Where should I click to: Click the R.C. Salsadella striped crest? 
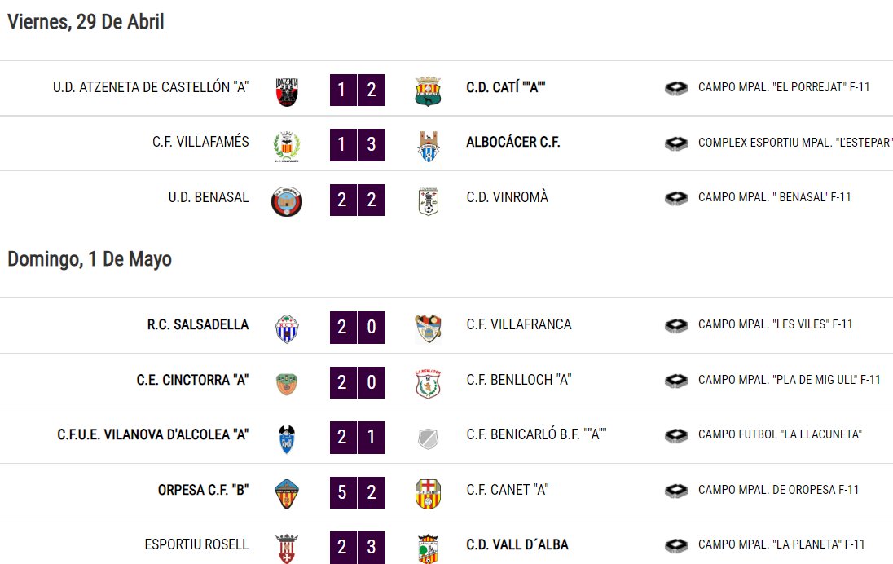tap(287, 328)
